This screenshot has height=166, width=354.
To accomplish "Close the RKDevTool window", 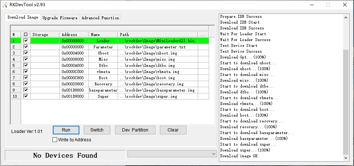I will click(345, 5).
